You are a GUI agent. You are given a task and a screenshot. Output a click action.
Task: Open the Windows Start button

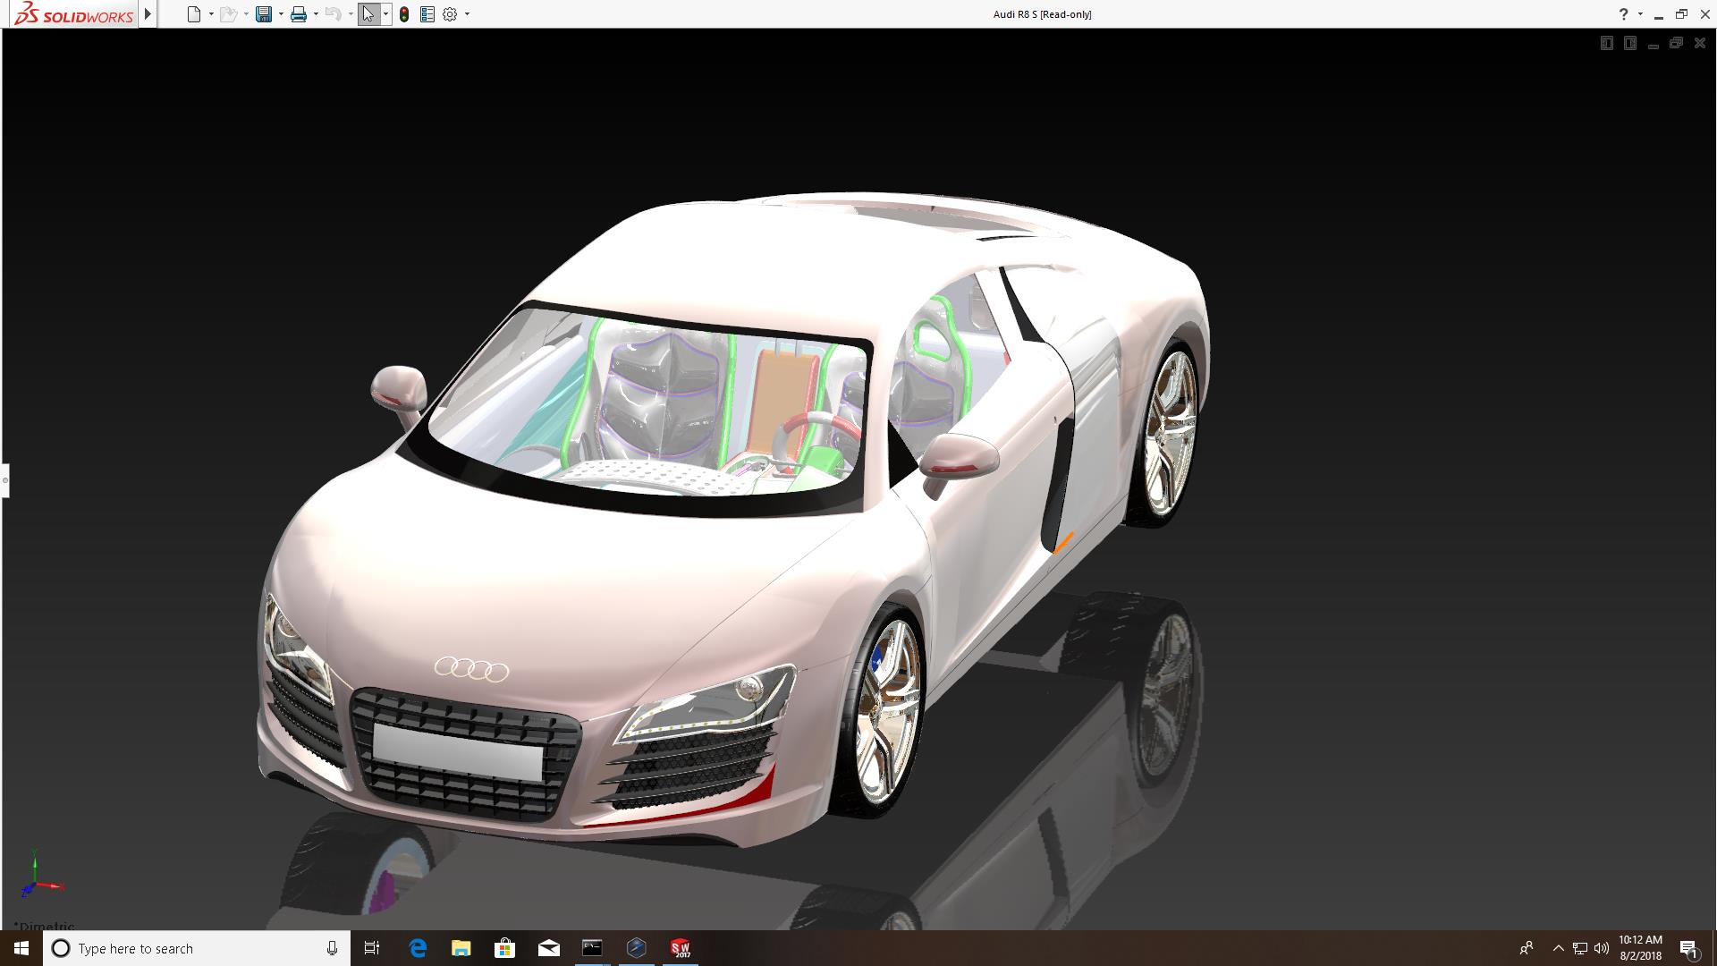coord(21,948)
